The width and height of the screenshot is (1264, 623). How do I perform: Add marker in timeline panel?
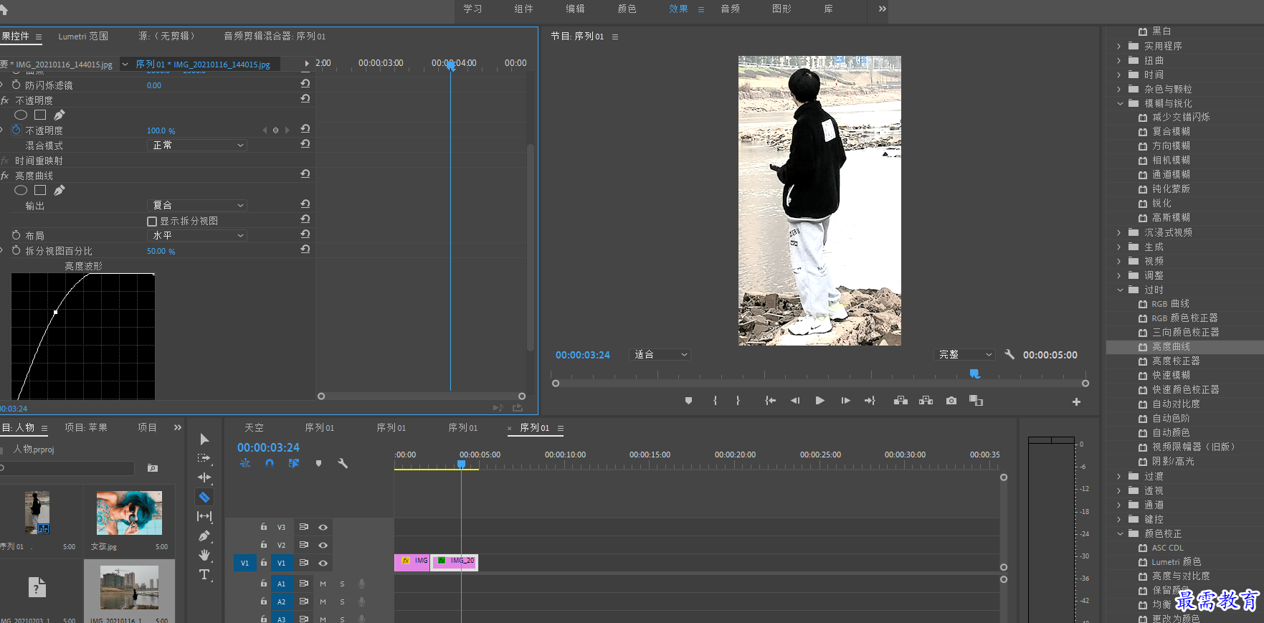click(318, 463)
